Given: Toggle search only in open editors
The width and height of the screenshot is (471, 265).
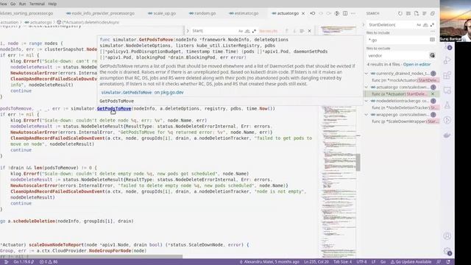Looking at the screenshot, I should (432, 40).
